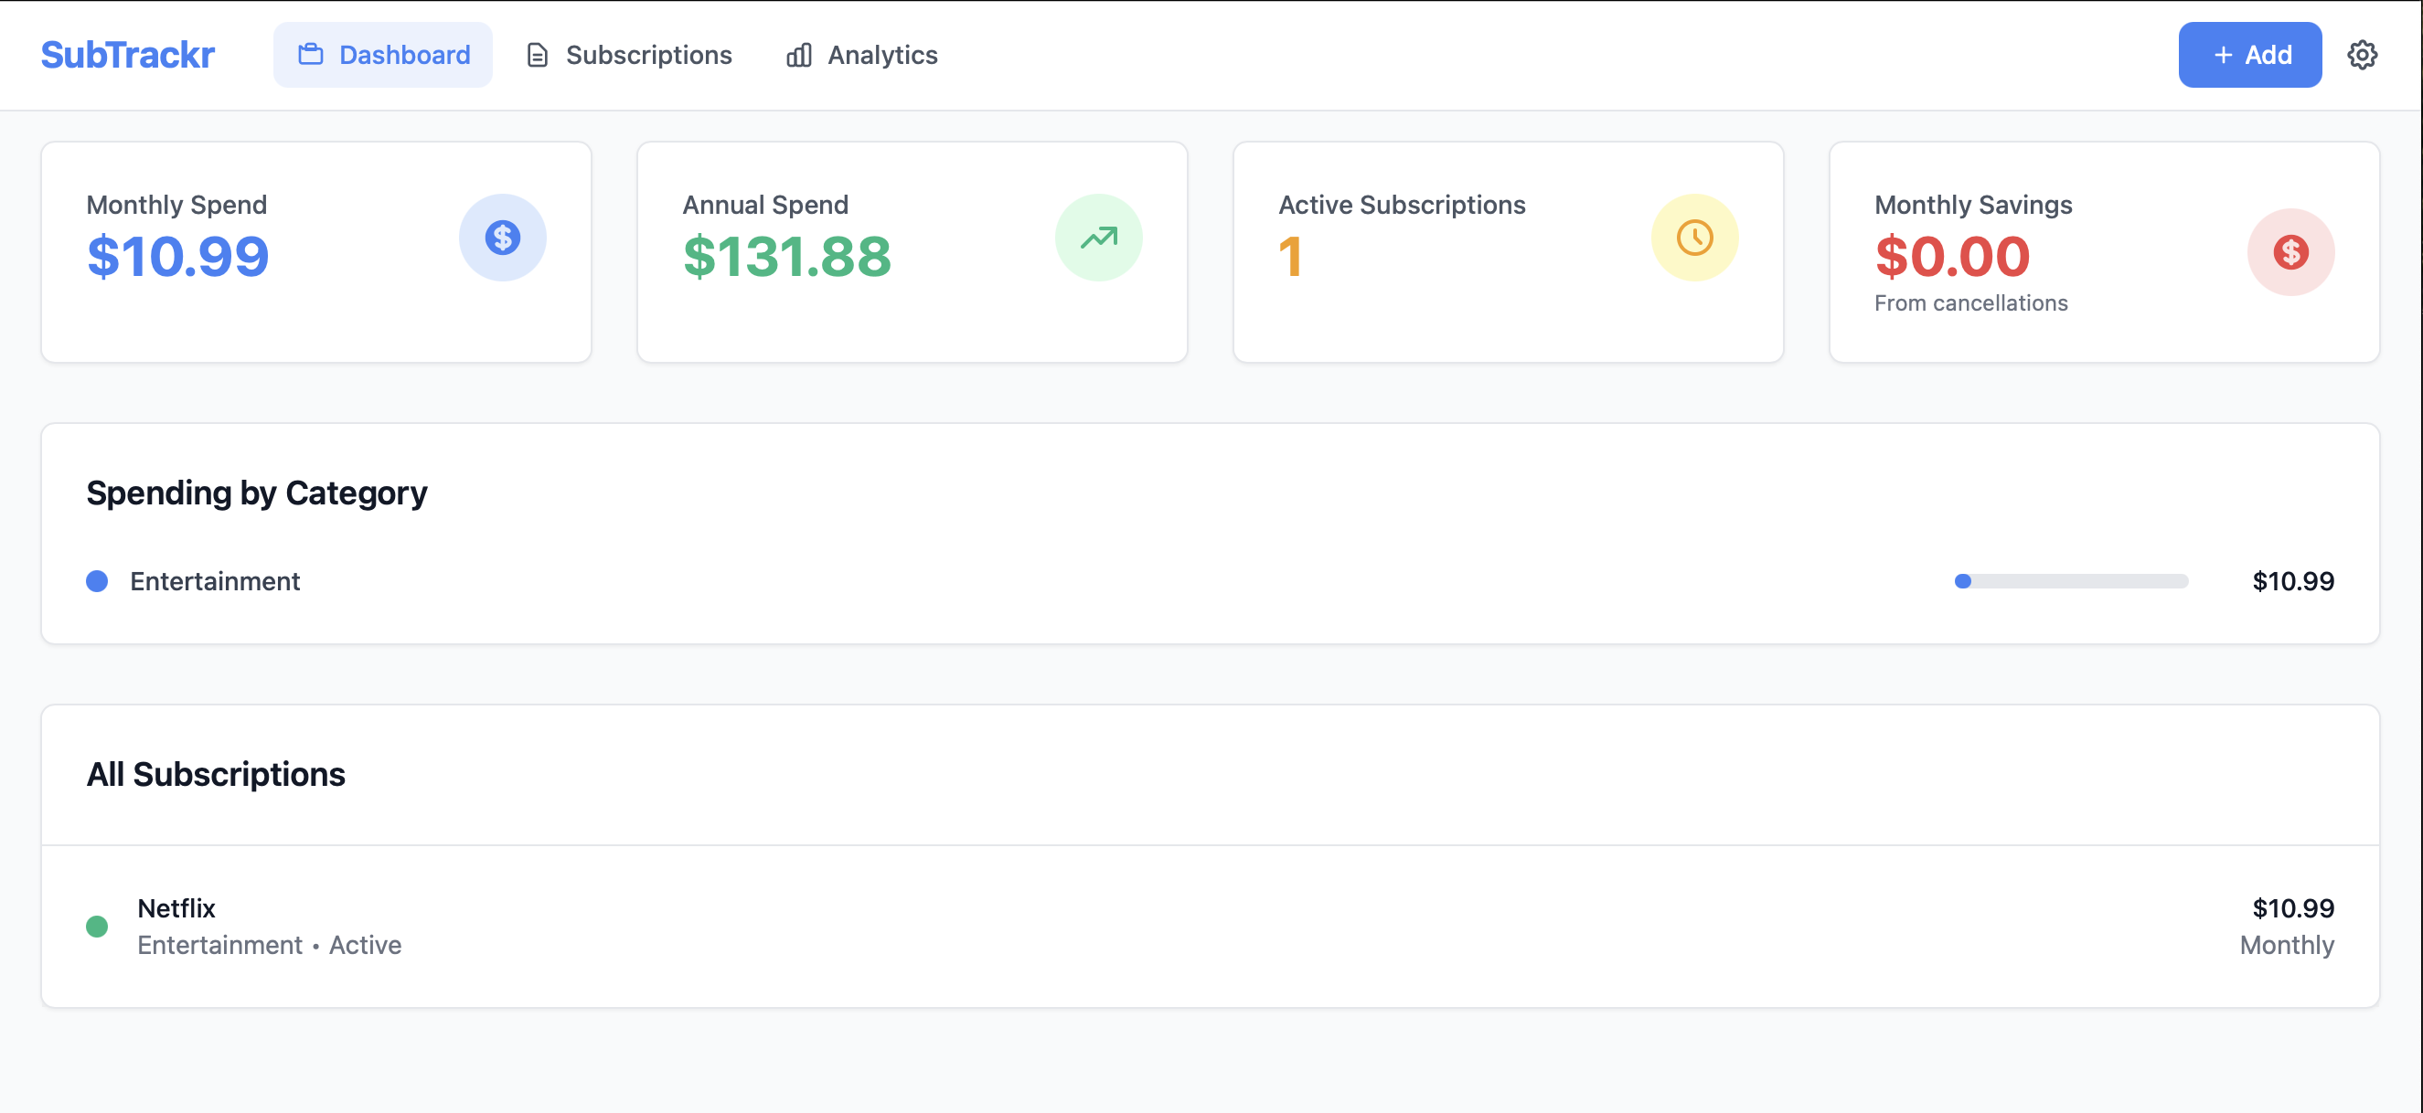
Task: Click the Spending by Category heading
Action: point(257,492)
